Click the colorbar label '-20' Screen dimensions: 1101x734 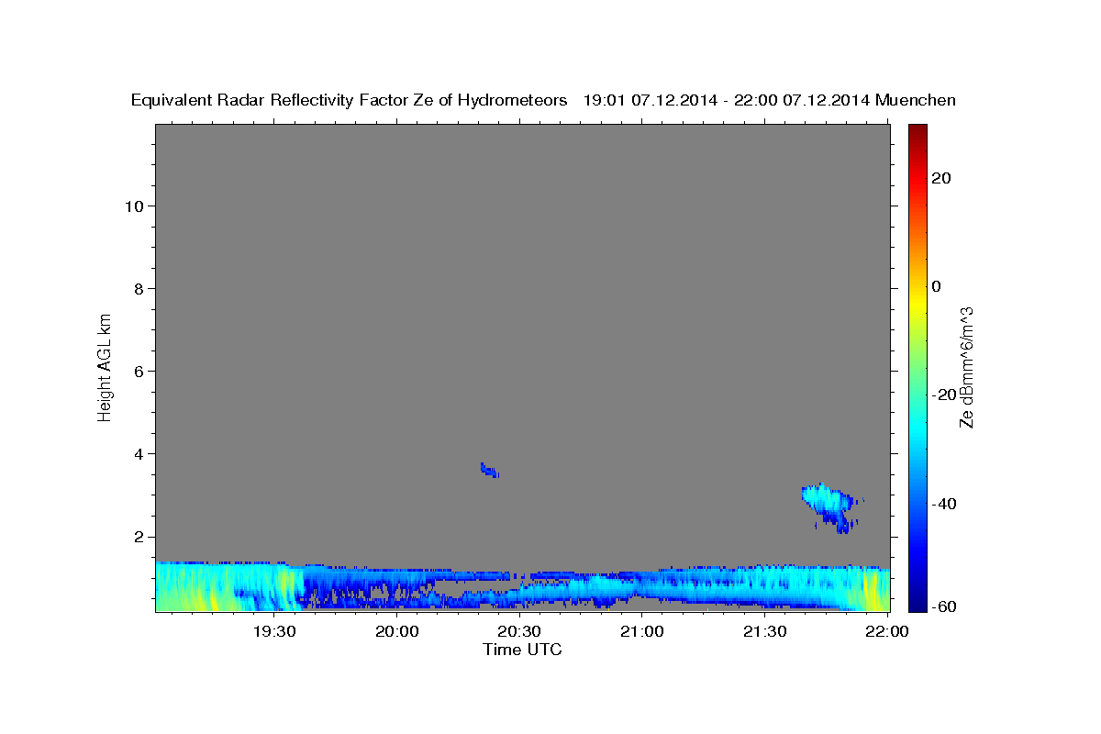945,395
